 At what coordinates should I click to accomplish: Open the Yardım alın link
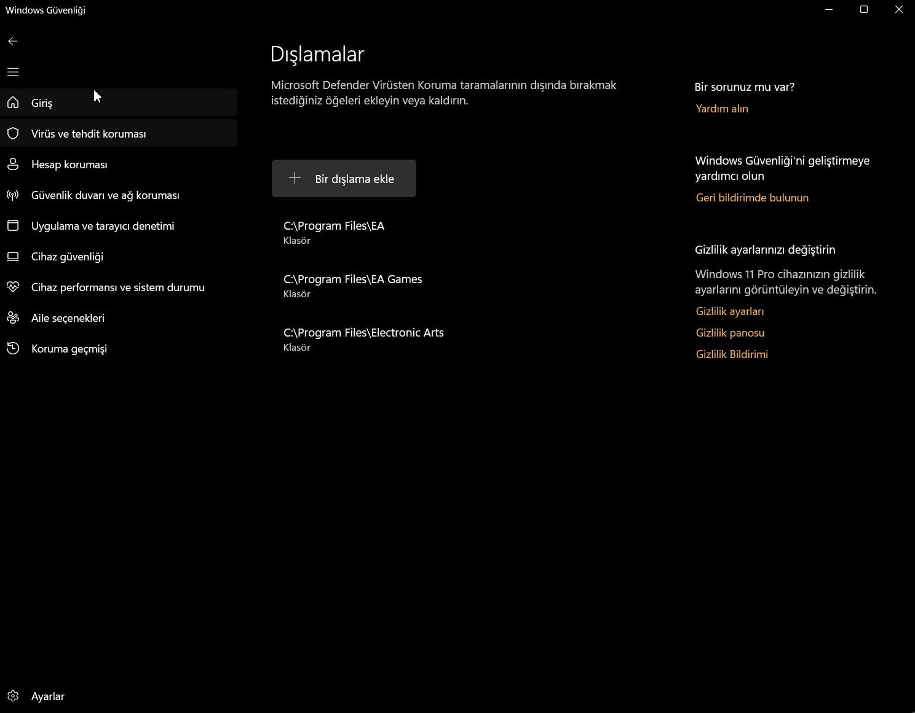pyautogui.click(x=722, y=109)
